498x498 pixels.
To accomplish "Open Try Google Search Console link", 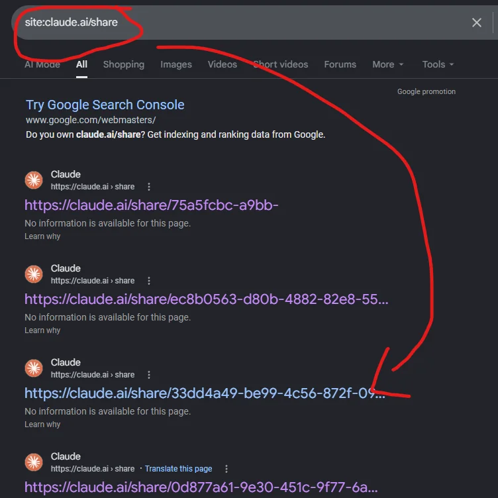I will (105, 105).
